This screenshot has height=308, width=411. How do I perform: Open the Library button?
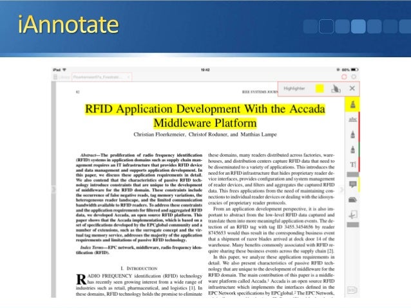(x=61, y=77)
